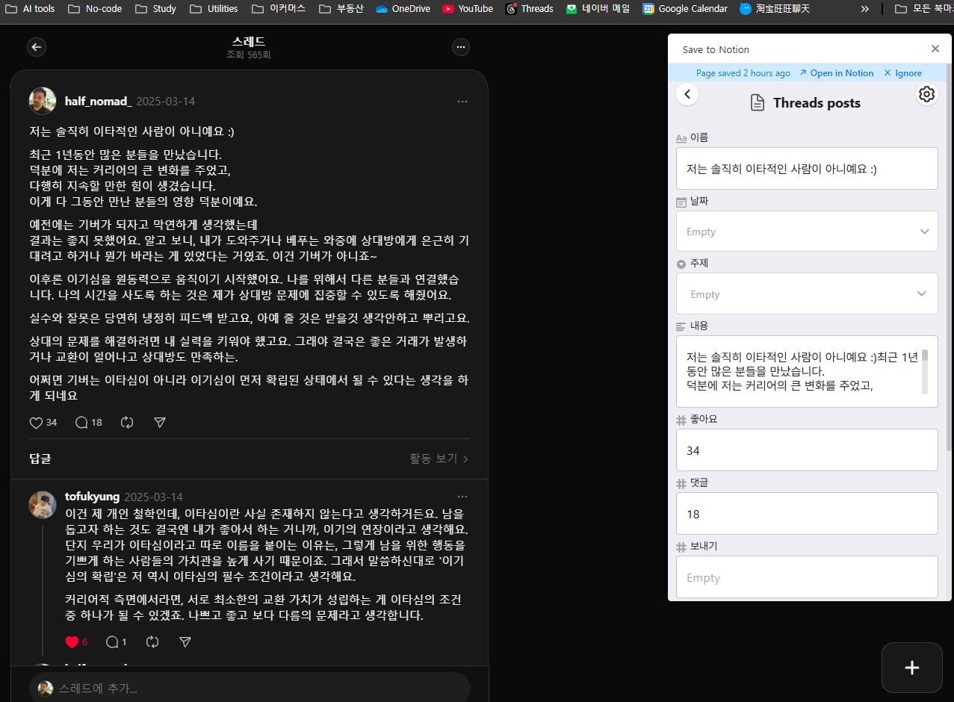Click tofukyung reply date 2025-03-14
The height and width of the screenshot is (702, 954).
[x=153, y=497]
